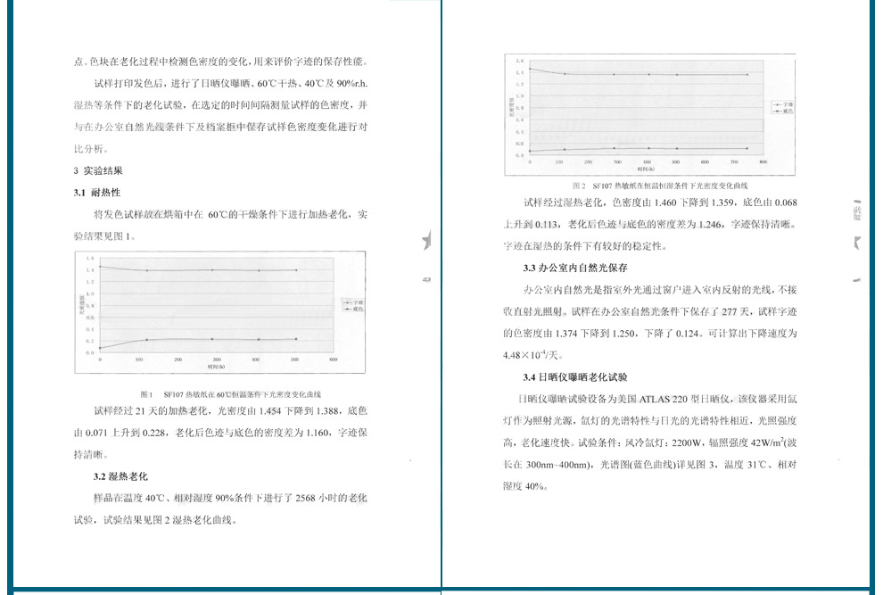883x595 pixels.
Task: Click the line "比分析。" on the left page
Action: pos(91,149)
